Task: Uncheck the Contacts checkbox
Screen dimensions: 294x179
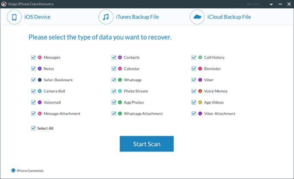Action: 114,57
